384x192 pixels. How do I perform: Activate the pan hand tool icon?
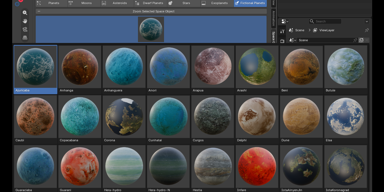25,21
